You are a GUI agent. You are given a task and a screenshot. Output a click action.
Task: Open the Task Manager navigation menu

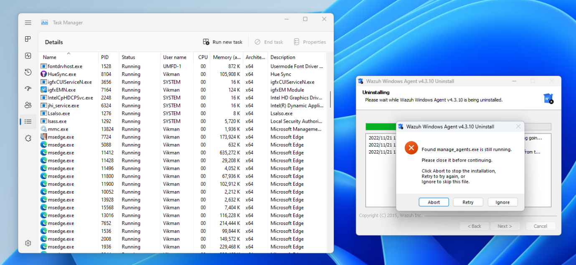point(28,23)
